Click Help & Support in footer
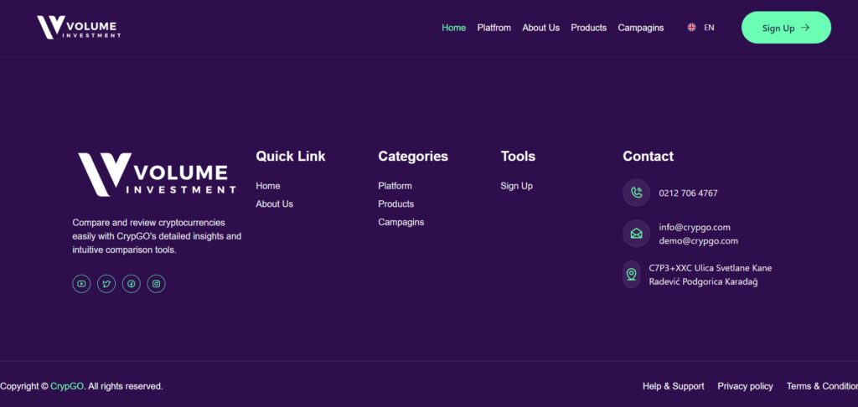Screen dimensions: 858x407 click(673, 386)
